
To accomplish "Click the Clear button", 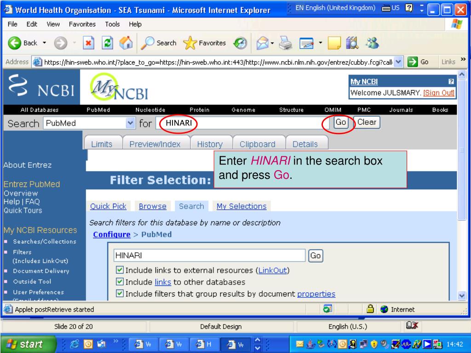I will pos(367,122).
